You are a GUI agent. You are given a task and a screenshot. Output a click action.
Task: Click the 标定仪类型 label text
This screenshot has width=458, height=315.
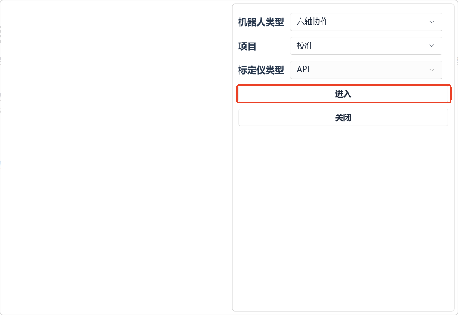tap(261, 71)
